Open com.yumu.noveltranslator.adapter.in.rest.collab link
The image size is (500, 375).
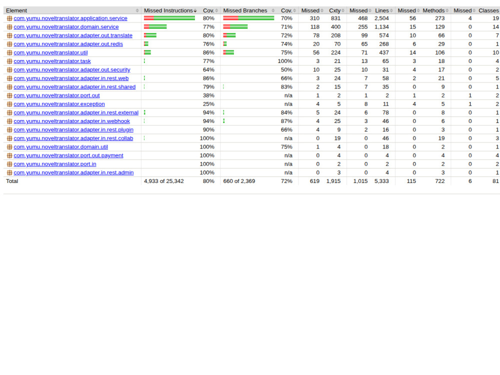73,138
